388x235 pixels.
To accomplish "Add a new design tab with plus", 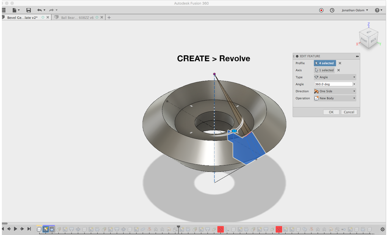I will pyautogui.click(x=109, y=17).
